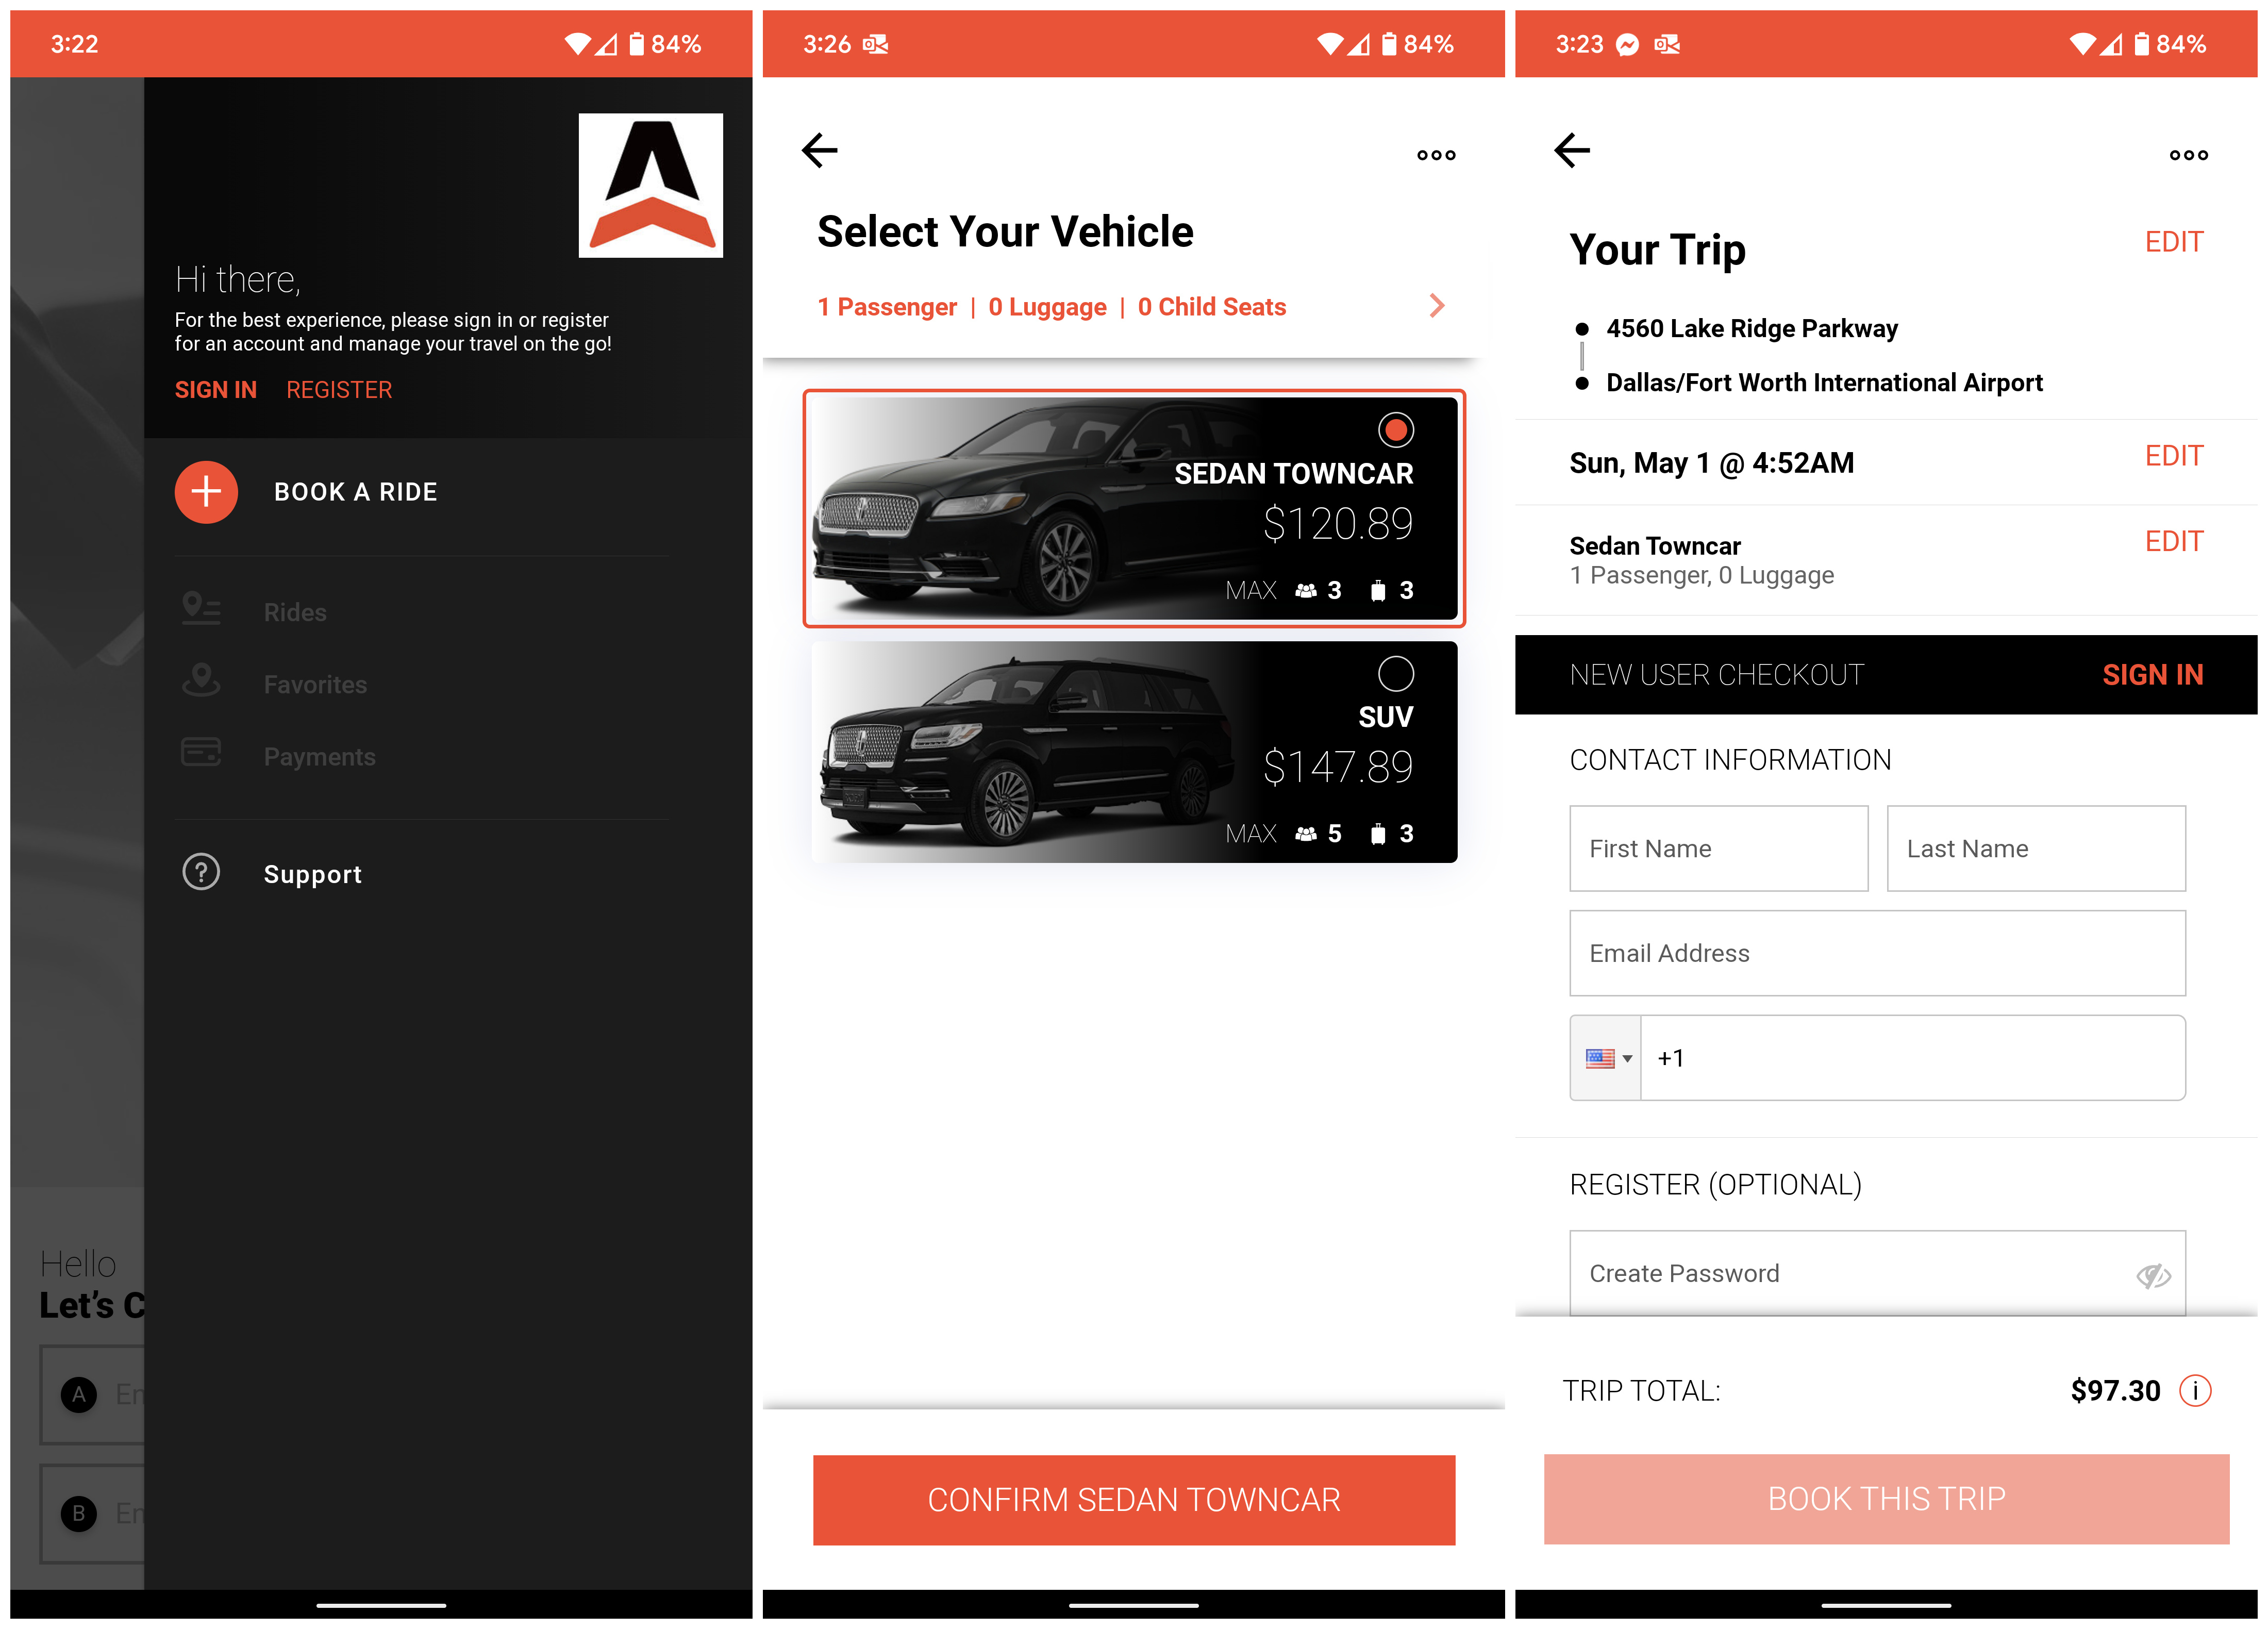
Task: Expand passenger and luggage options chevron
Action: click(x=1436, y=306)
